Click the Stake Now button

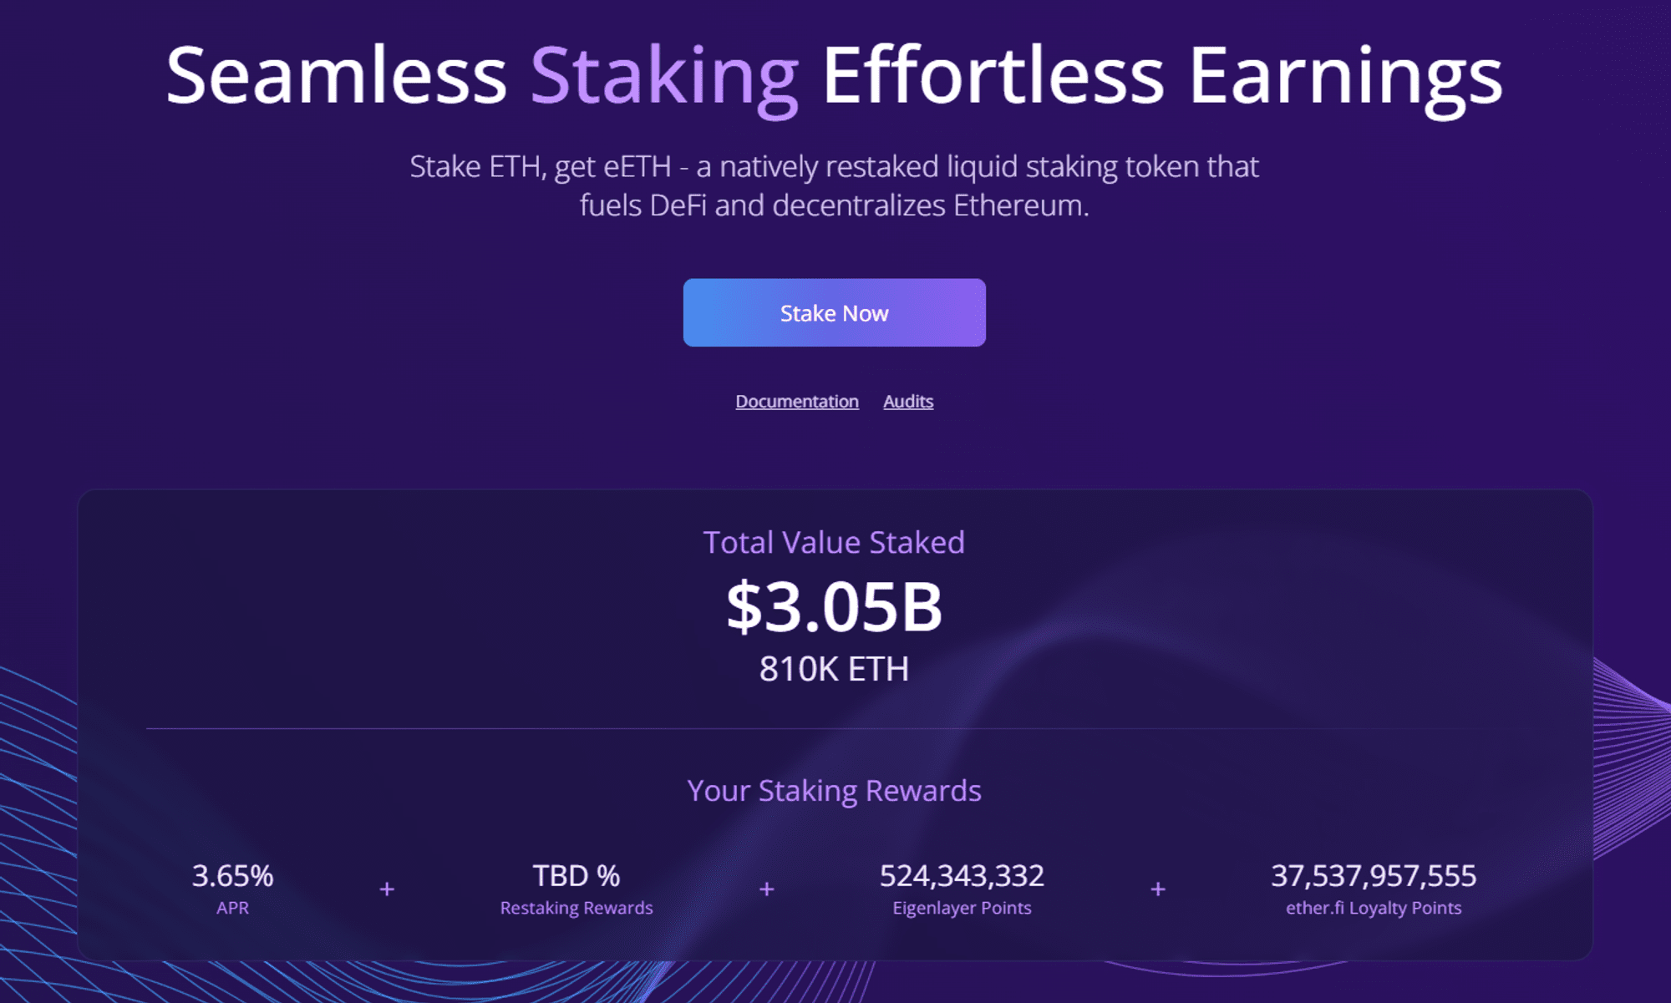(834, 313)
